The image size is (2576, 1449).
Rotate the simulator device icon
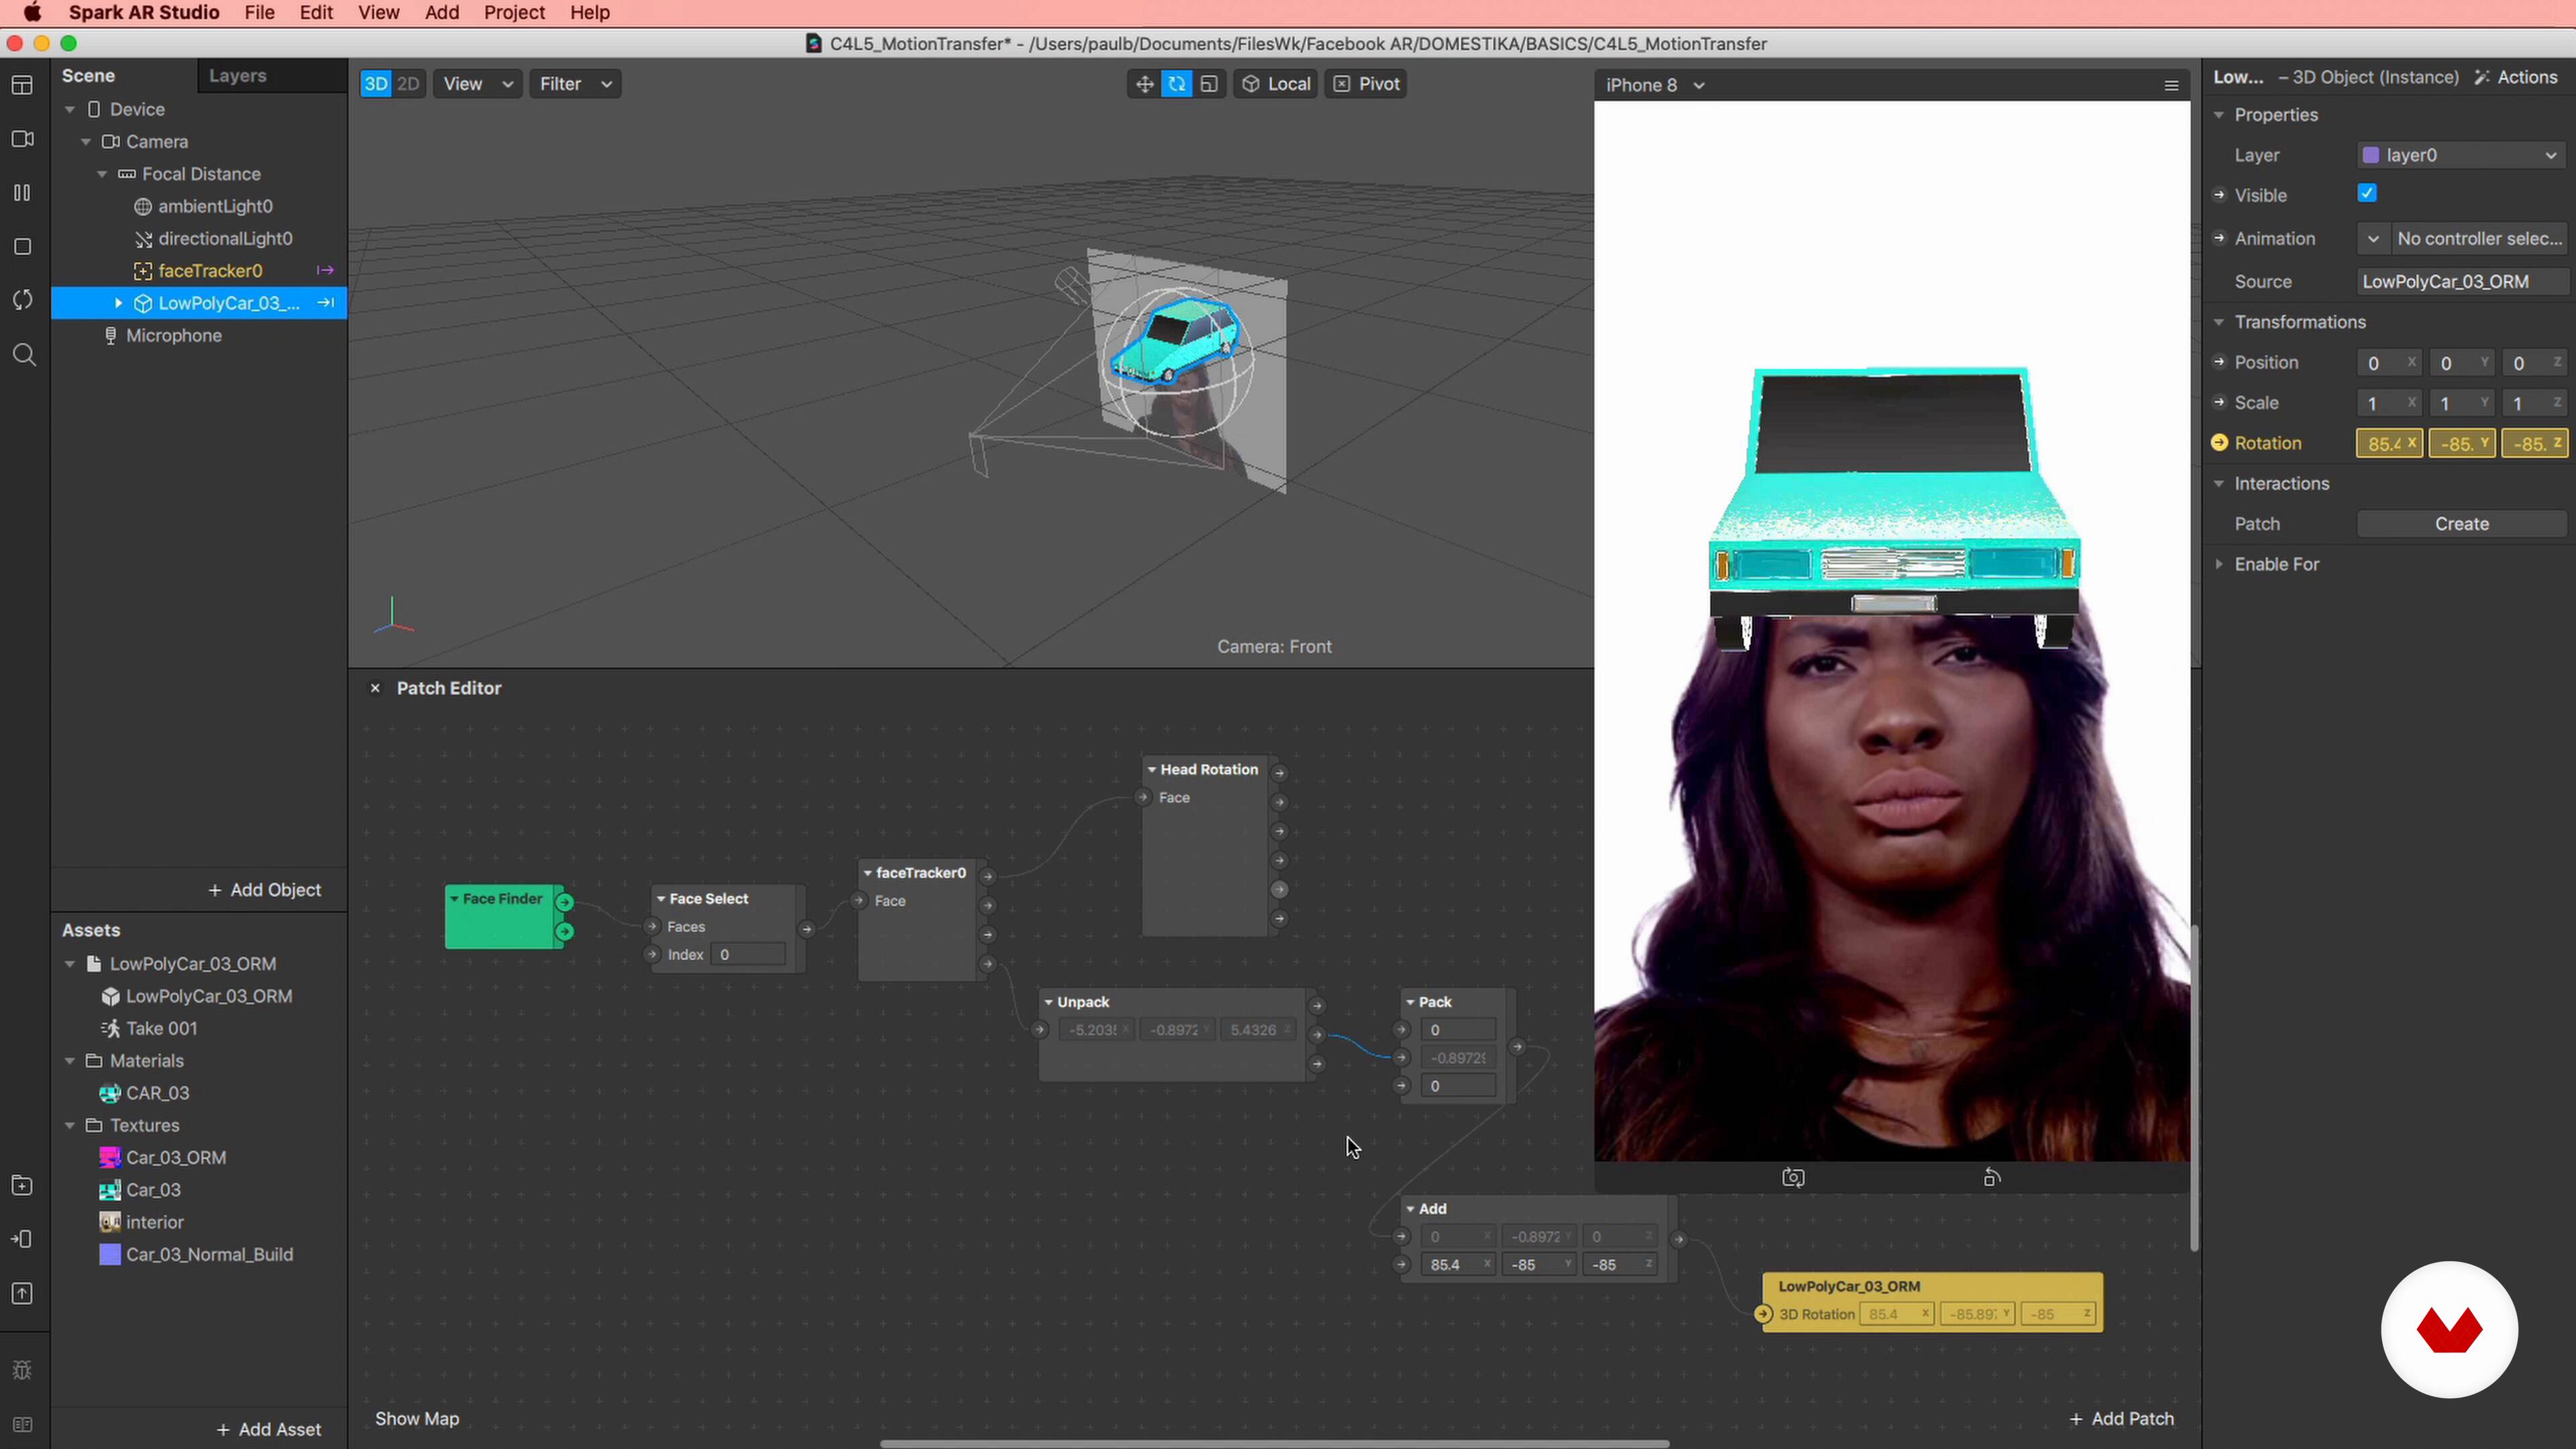point(1991,1177)
